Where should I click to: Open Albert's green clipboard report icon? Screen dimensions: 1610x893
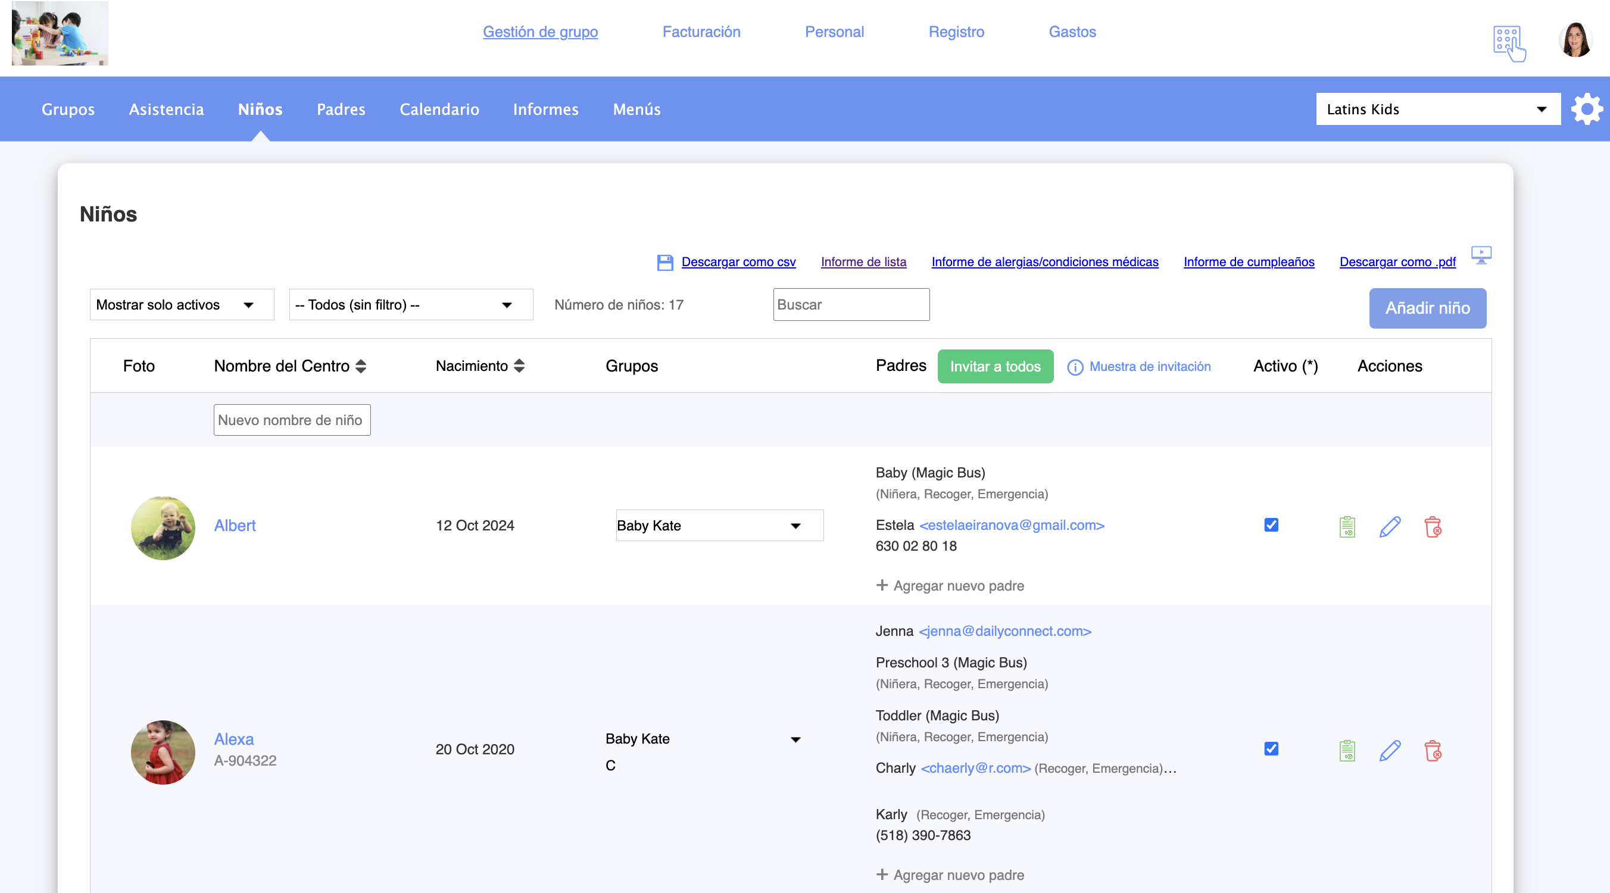(x=1347, y=527)
